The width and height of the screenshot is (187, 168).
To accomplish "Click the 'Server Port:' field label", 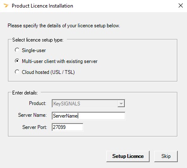I will click(34, 127).
